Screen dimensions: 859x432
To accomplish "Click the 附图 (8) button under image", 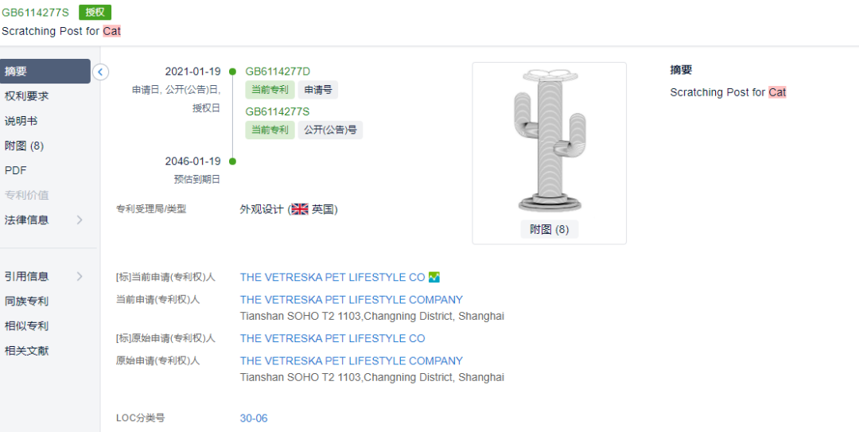I will [x=550, y=230].
